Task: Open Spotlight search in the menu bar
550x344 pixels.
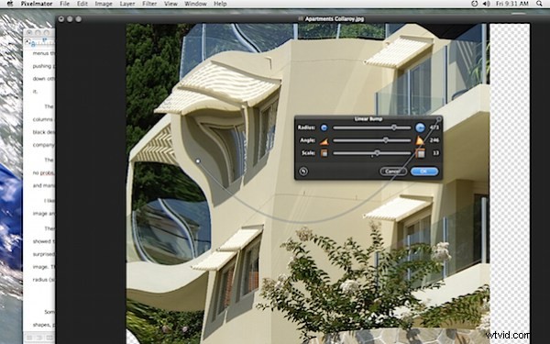Action: tap(539, 4)
